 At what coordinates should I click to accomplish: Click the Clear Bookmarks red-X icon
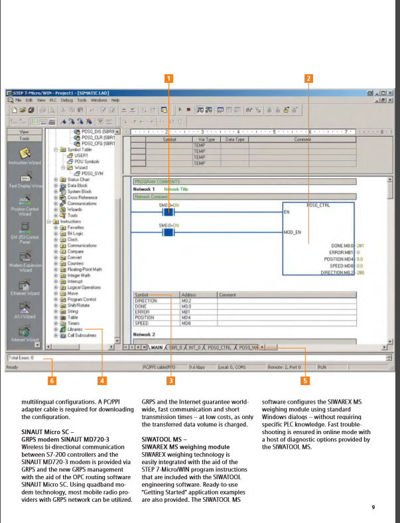coord(89,121)
